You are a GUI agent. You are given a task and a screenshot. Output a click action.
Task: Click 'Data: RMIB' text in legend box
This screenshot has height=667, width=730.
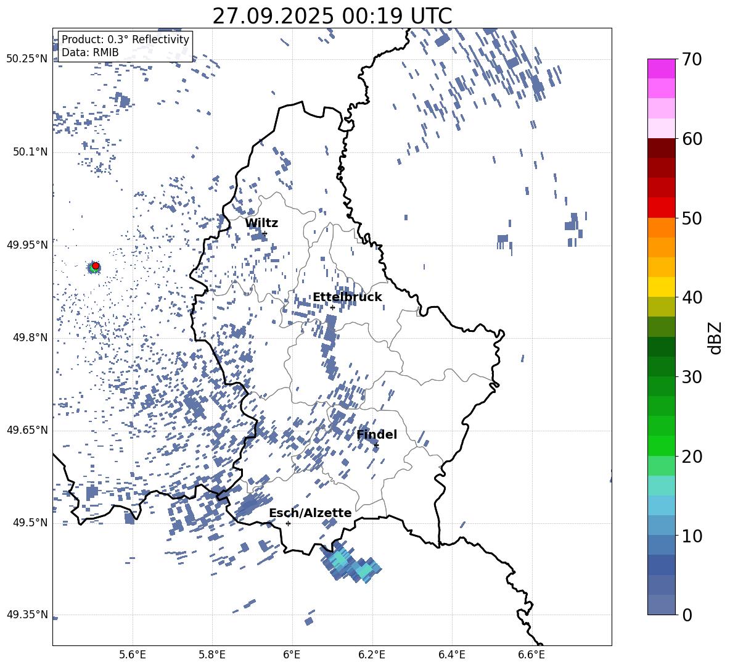click(90, 52)
